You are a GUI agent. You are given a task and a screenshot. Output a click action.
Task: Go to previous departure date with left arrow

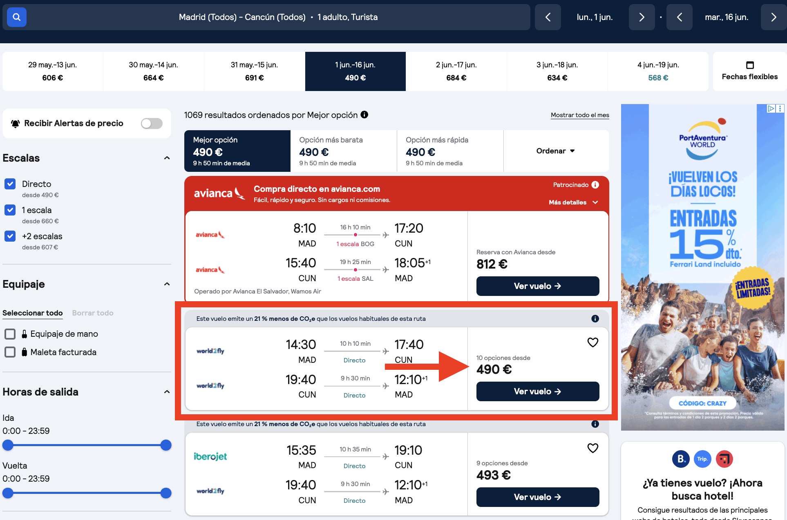coord(548,17)
